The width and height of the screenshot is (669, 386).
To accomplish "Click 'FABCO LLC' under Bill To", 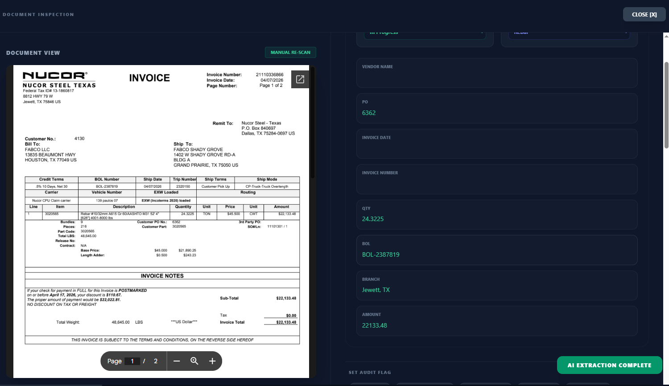I will click(x=37, y=150).
